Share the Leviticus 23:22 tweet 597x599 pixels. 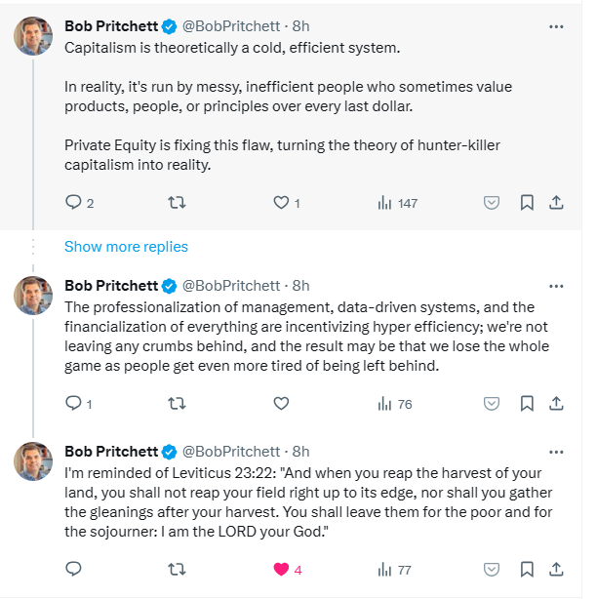tap(556, 569)
